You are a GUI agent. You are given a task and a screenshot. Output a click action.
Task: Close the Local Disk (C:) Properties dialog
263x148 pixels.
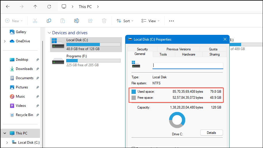[x=225, y=39]
